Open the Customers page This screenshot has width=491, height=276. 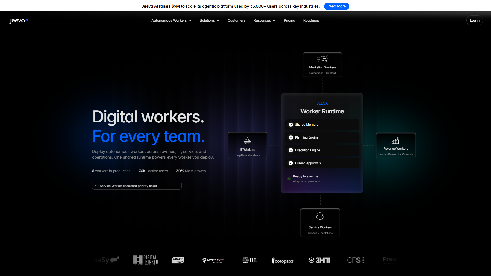[x=237, y=20]
